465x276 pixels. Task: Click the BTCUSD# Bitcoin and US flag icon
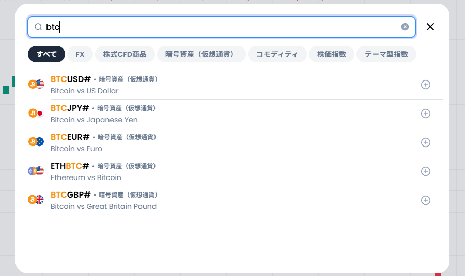click(36, 85)
